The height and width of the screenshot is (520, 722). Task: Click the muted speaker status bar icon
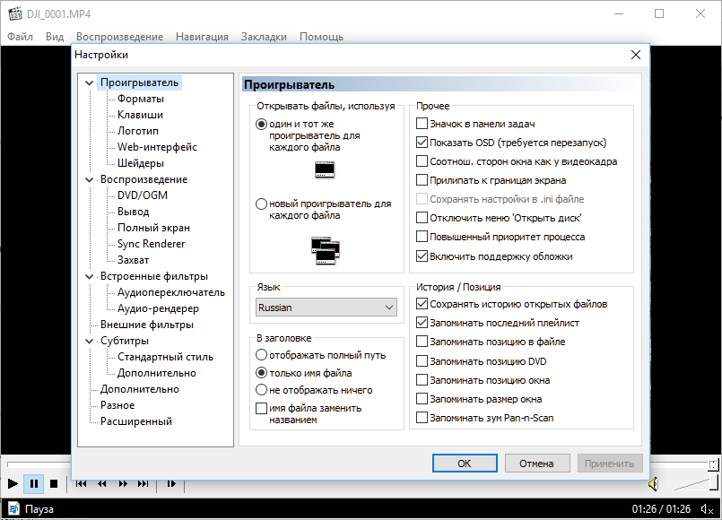tap(707, 509)
